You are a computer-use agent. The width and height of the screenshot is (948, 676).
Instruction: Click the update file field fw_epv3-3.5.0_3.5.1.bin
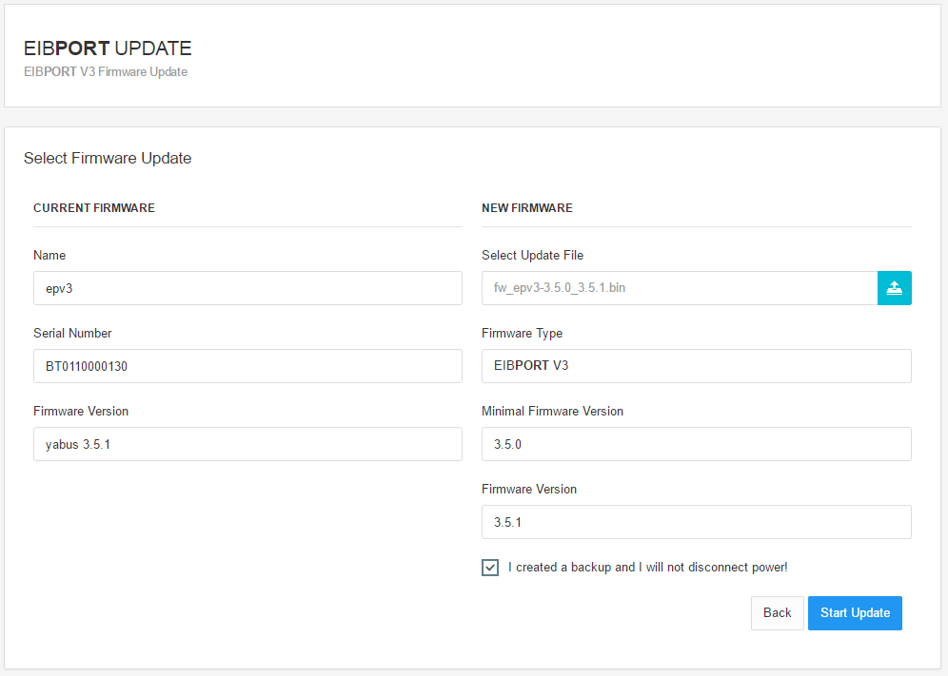click(x=679, y=288)
